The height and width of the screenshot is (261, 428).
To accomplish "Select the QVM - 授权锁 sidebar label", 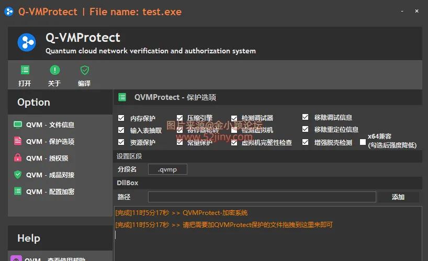I will (x=47, y=158).
